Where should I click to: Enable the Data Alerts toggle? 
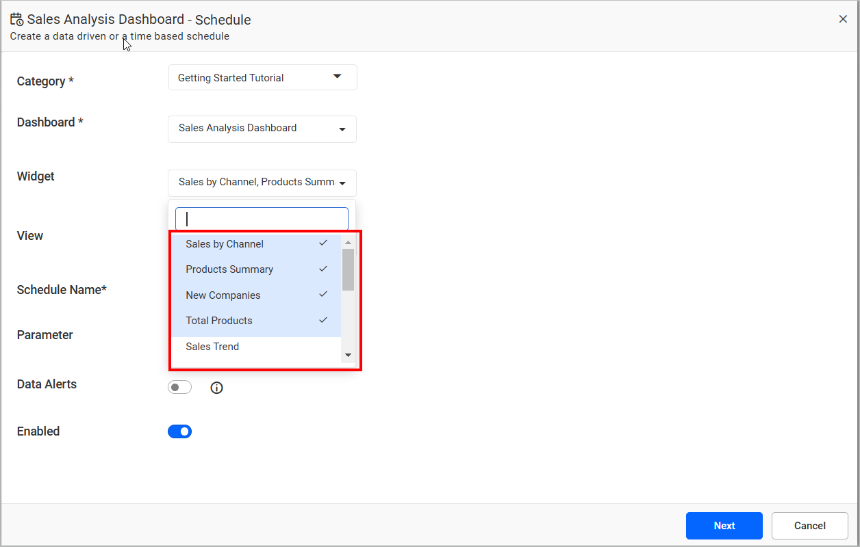pos(179,388)
